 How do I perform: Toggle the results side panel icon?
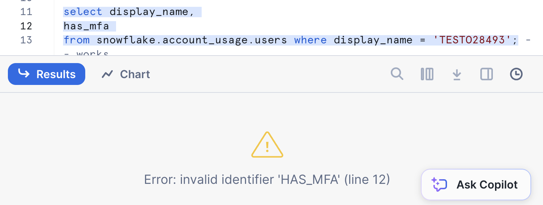pyautogui.click(x=486, y=74)
